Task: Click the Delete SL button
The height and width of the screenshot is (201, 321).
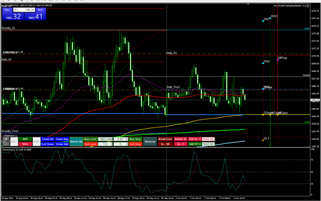Action: (181, 139)
